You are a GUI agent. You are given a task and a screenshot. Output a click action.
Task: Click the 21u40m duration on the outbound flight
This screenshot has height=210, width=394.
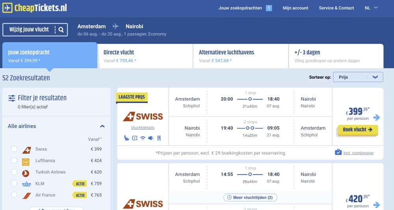click(x=250, y=106)
